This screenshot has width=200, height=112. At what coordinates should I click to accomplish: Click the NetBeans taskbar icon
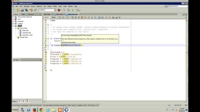pos(67,110)
